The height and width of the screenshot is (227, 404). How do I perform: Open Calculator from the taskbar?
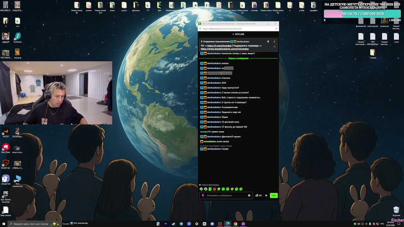coord(158,224)
